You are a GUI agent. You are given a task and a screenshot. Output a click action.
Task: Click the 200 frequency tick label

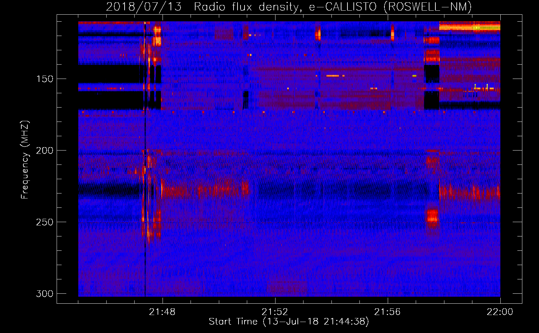coord(45,151)
